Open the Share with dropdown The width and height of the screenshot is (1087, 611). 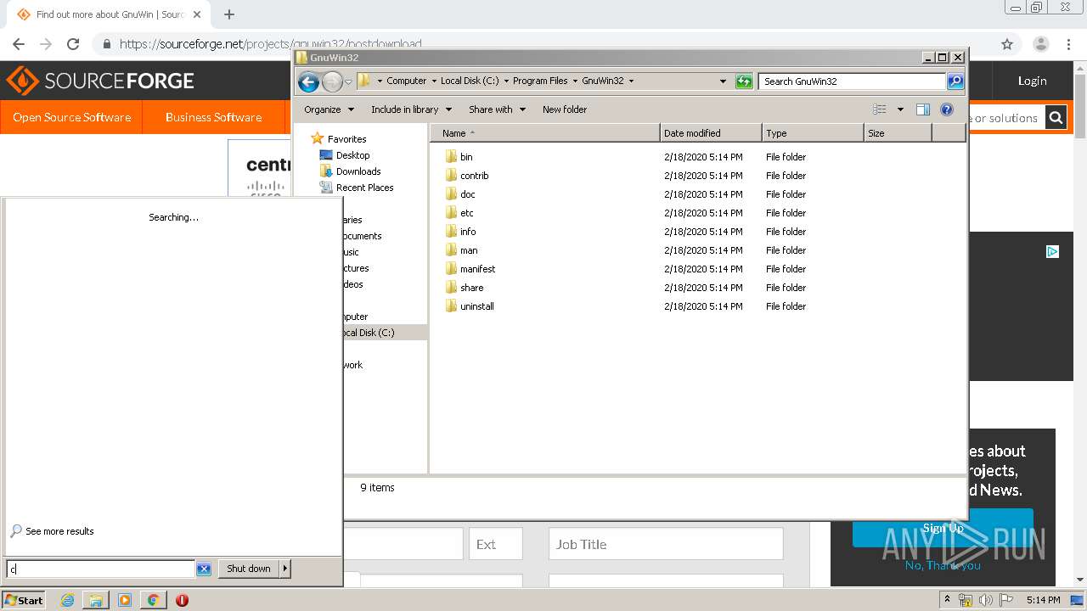coord(498,109)
